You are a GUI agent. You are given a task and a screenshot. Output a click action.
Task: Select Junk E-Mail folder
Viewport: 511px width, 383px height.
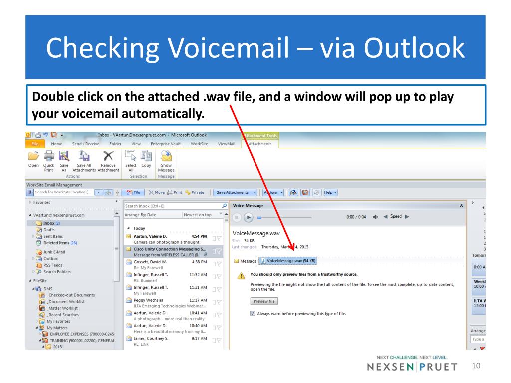click(54, 252)
